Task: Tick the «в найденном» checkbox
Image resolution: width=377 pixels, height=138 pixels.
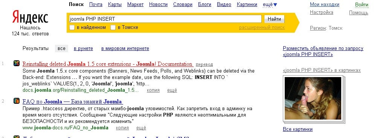Action: (x=72, y=27)
